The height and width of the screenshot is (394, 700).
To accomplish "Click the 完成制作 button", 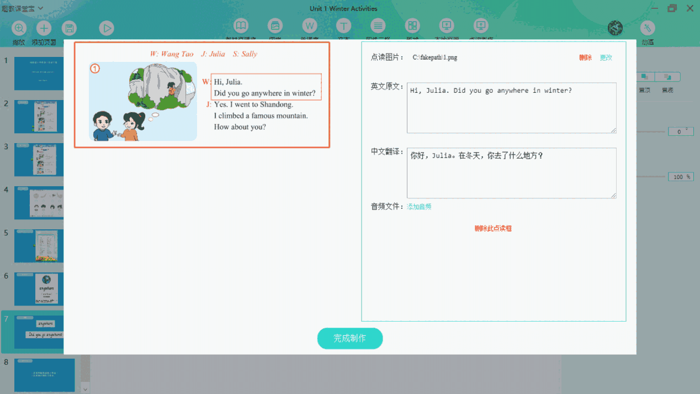I will pos(350,338).
